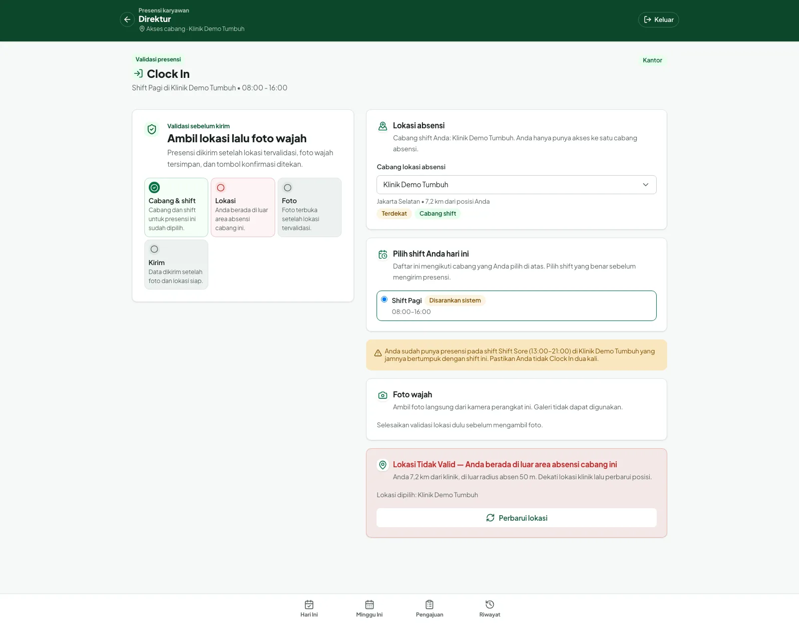Image resolution: width=799 pixels, height=624 pixels.
Task: Click the green check on the Cabang & shift step
Action: [x=154, y=188]
